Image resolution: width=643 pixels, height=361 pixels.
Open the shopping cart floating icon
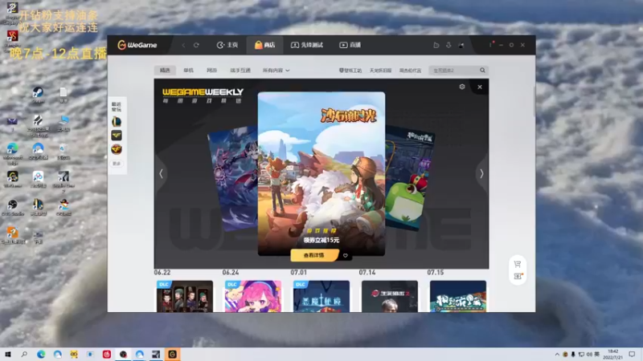518,265
